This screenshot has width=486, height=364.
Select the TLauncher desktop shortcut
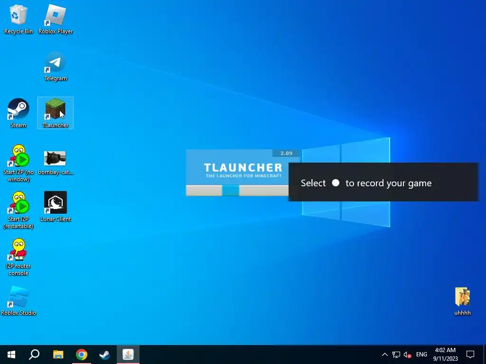[56, 113]
